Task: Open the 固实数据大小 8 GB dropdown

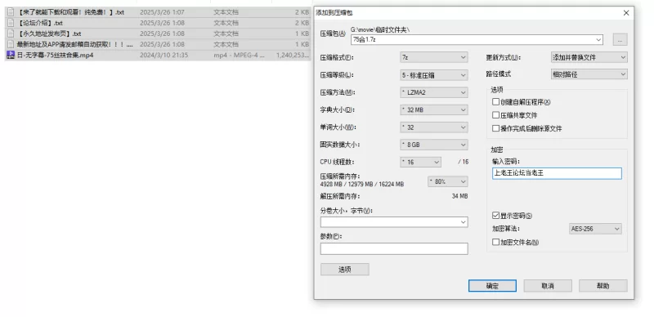Action: pyautogui.click(x=434, y=145)
